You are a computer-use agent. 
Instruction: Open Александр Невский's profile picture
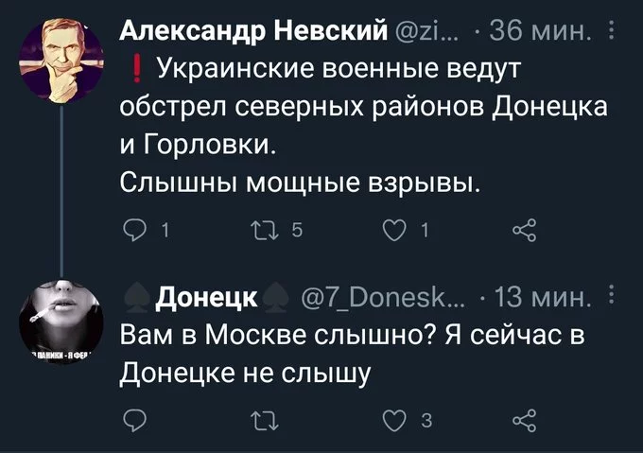pos(63,61)
